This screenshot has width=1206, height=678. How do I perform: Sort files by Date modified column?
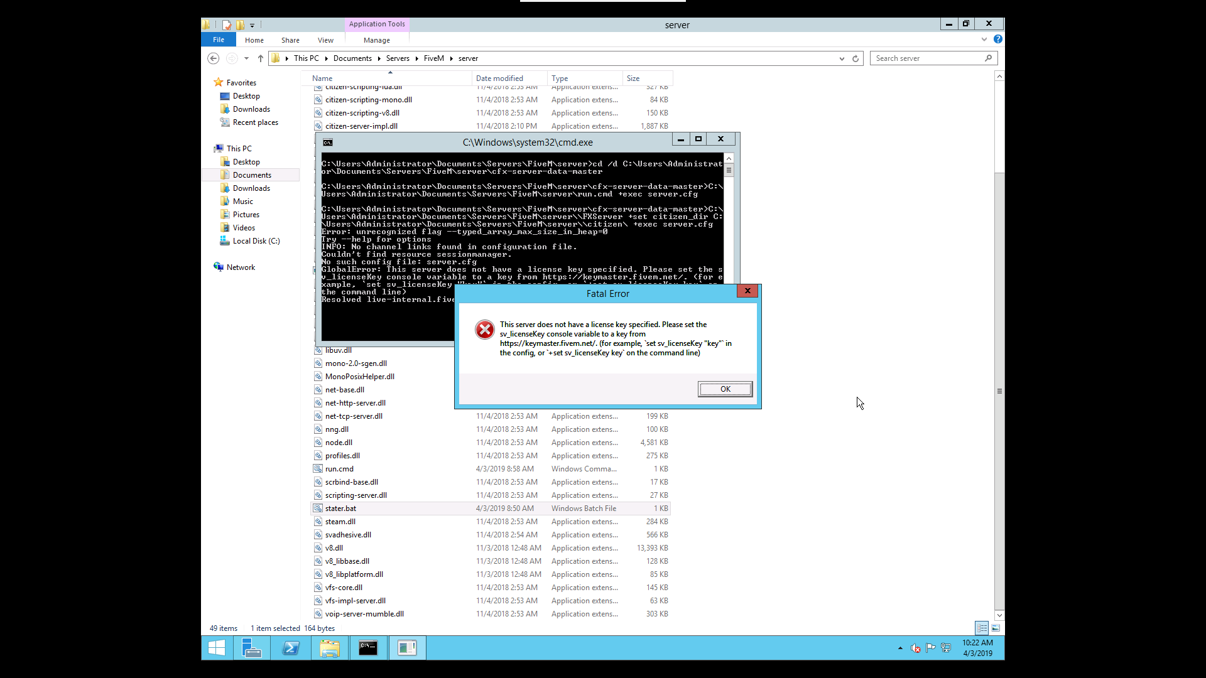pyautogui.click(x=499, y=78)
